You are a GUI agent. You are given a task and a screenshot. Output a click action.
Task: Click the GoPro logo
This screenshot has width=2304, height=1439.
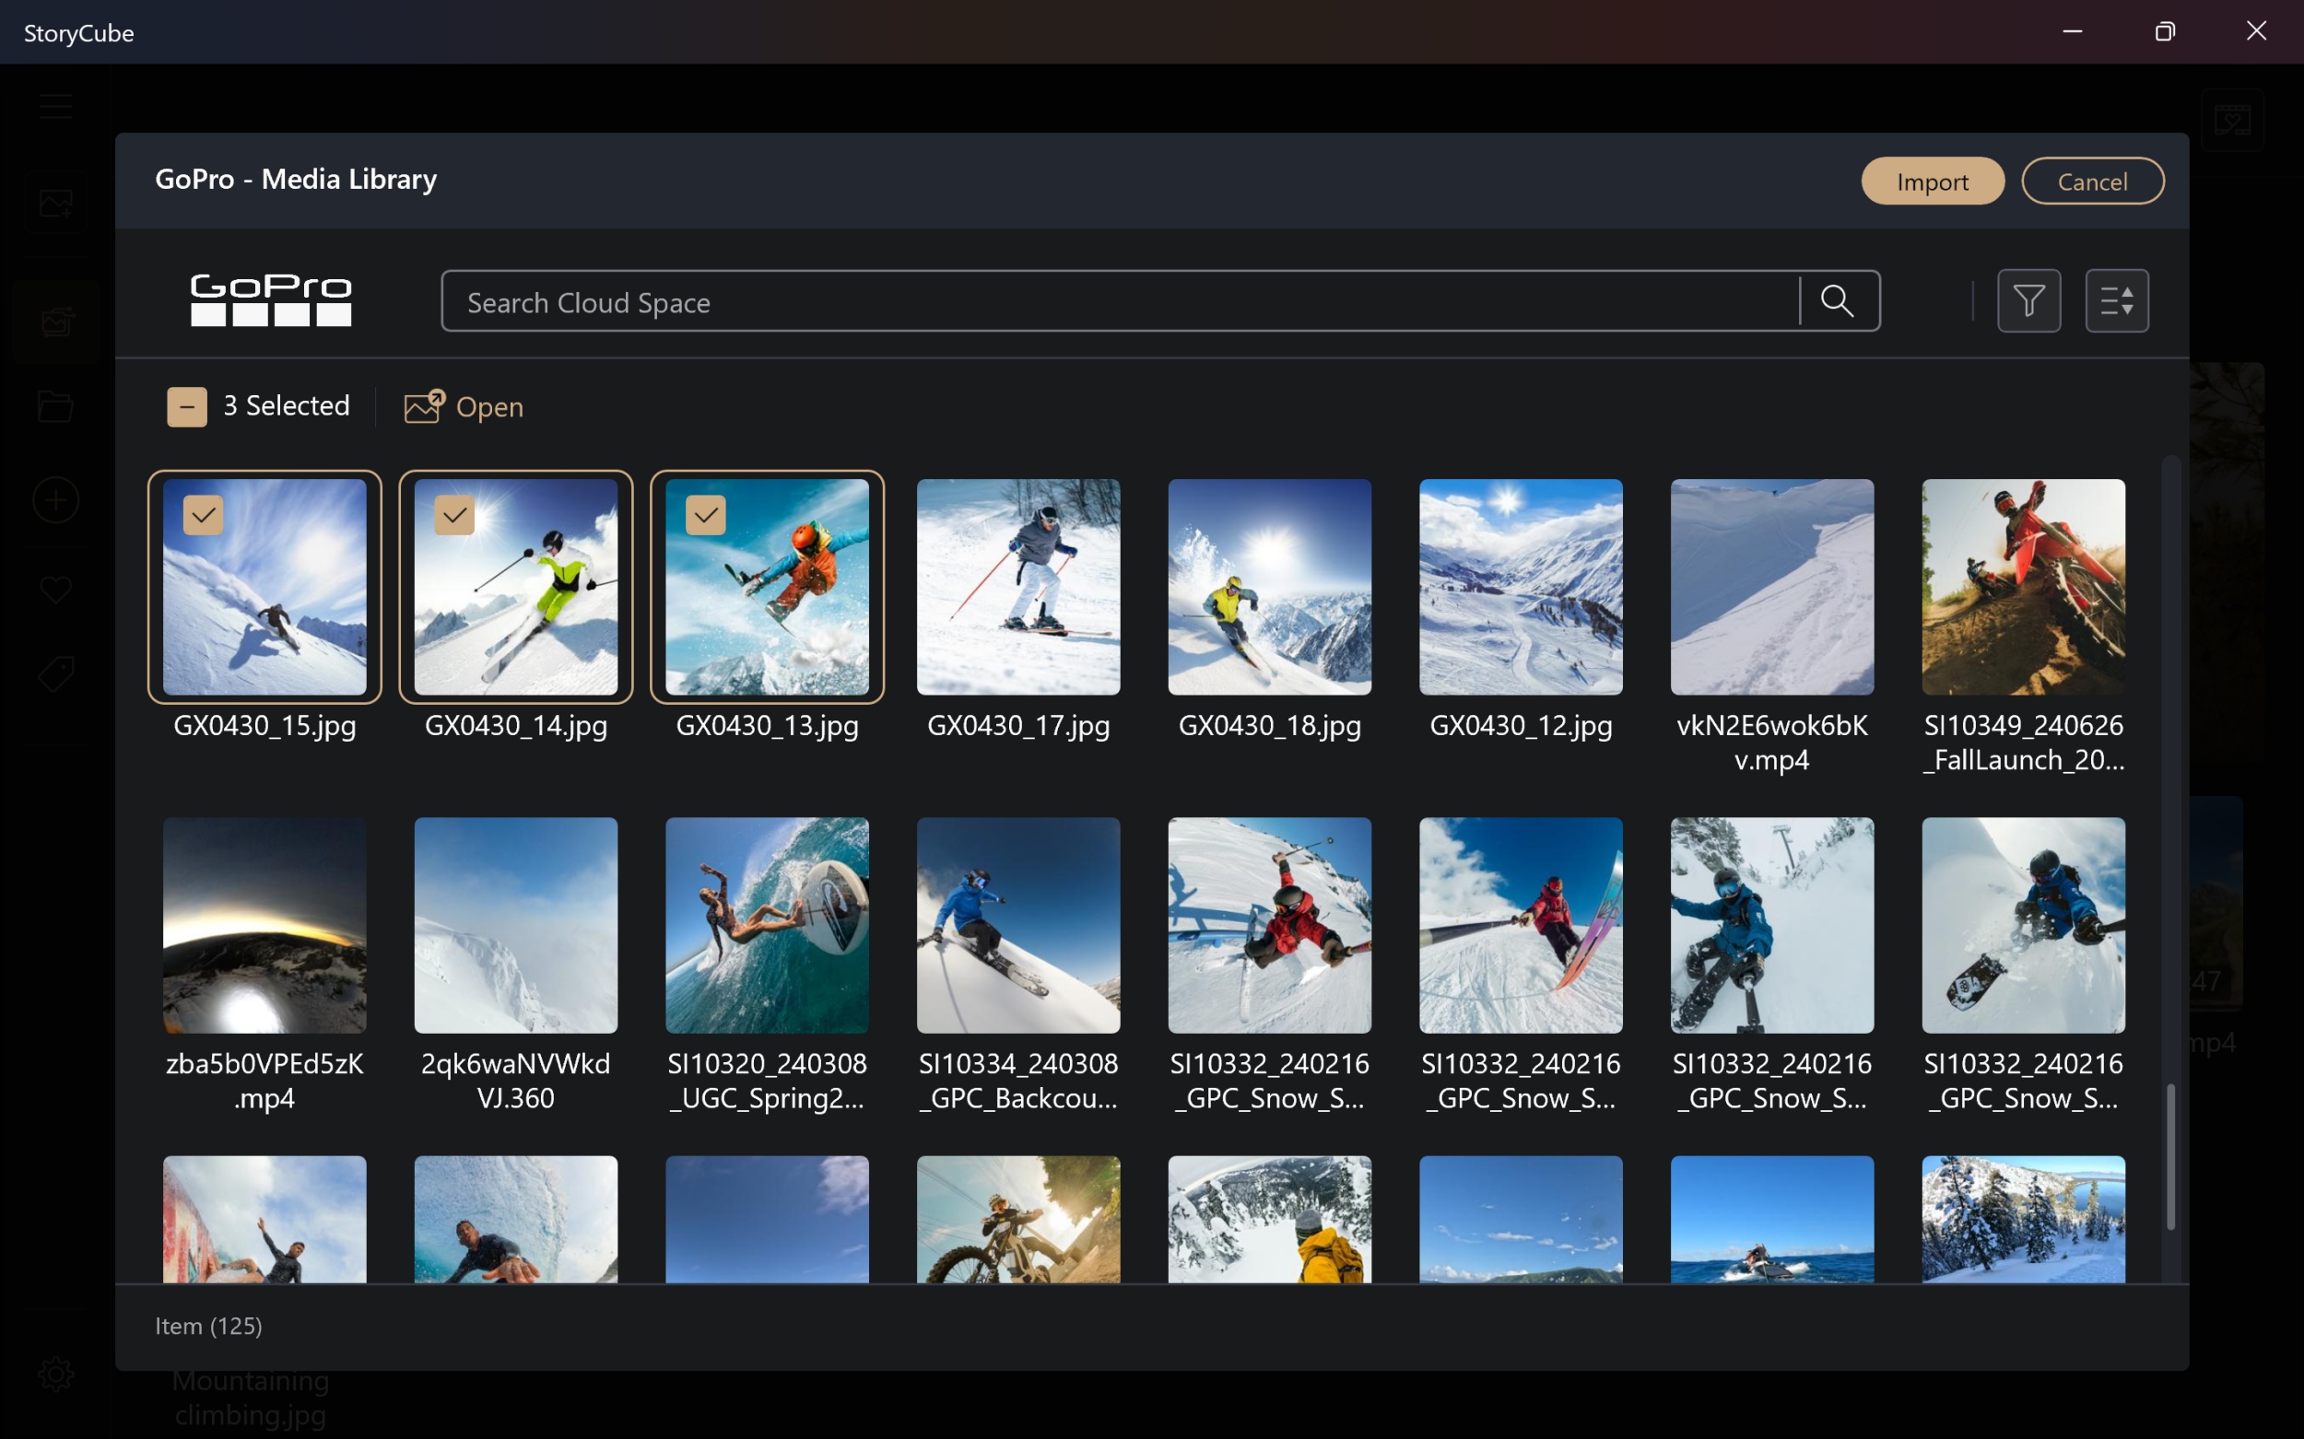270,299
